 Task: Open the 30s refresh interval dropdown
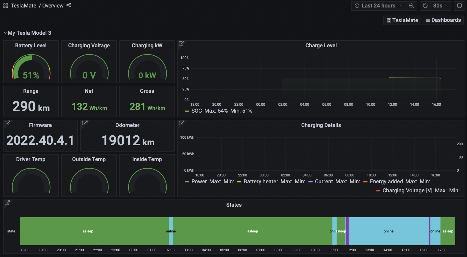(440, 6)
